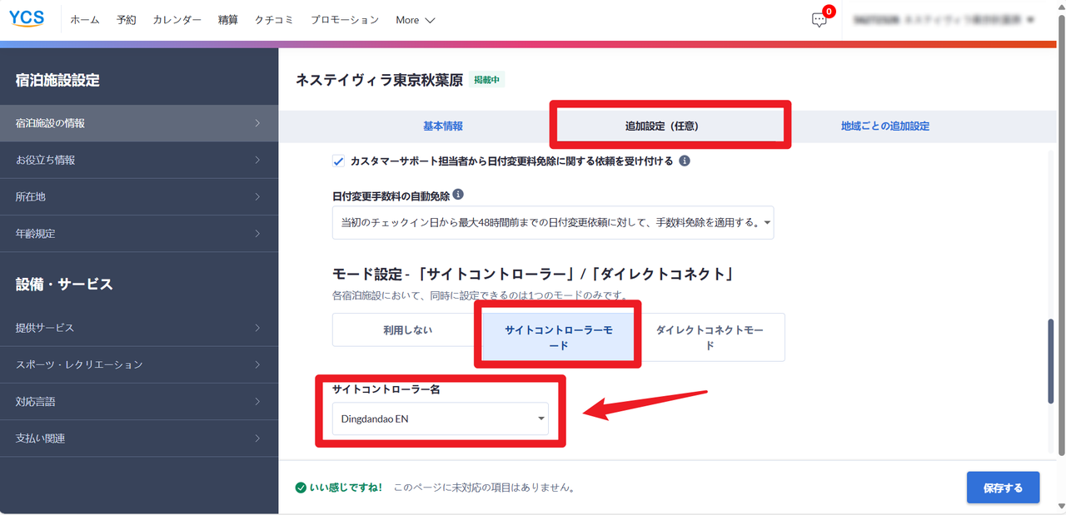Click the green check status icon

pyautogui.click(x=301, y=488)
